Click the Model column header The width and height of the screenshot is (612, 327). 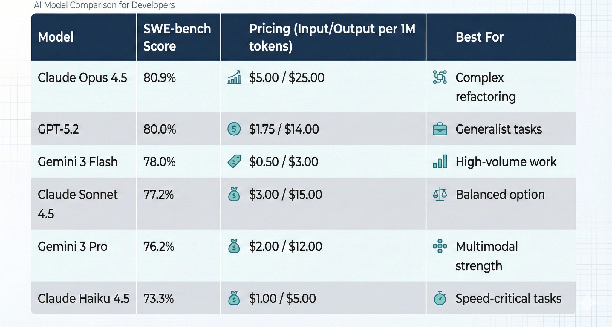56,37
